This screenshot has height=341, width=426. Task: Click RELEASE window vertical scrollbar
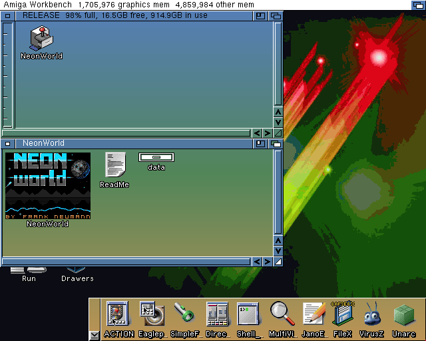pos(278,64)
